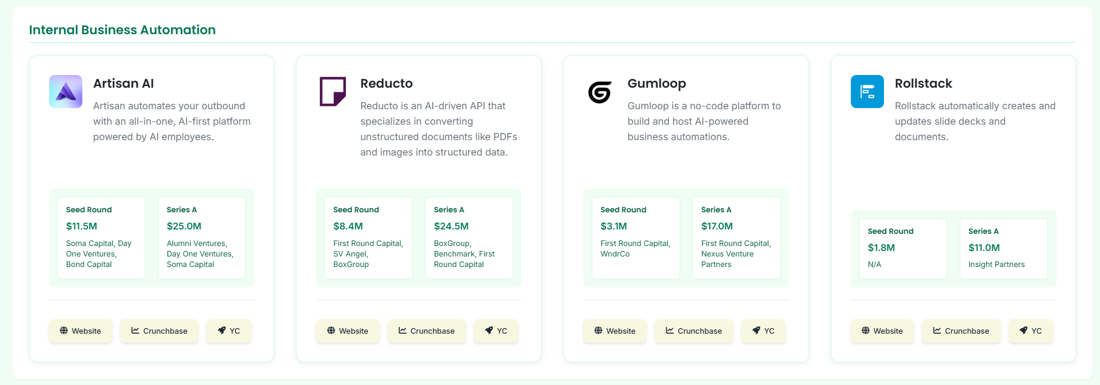Open Gumloop's YC button
1100x385 pixels.
pos(764,331)
